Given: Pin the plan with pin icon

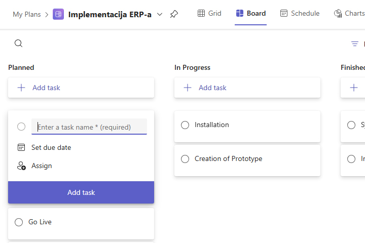Looking at the screenshot, I should click(x=174, y=14).
